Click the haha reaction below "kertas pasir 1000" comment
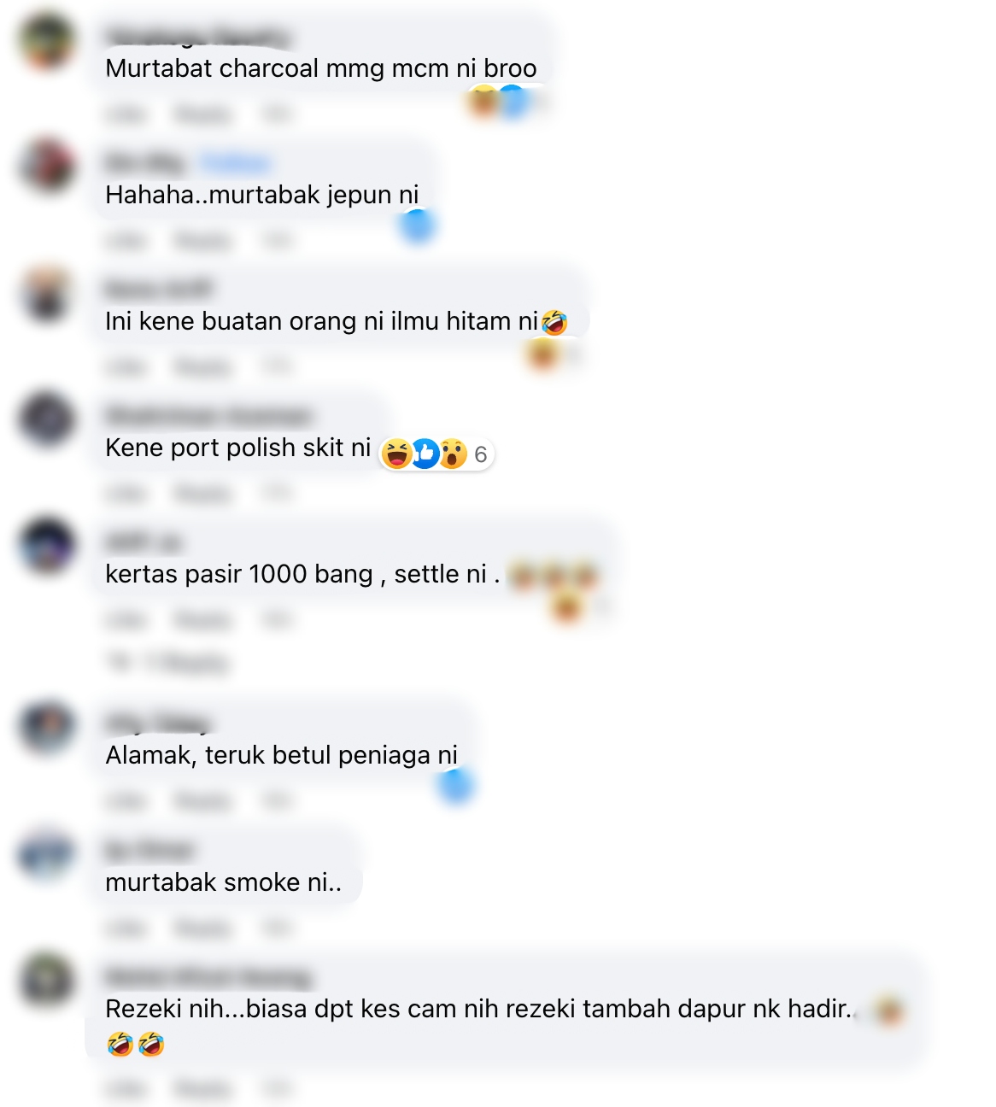 point(567,607)
